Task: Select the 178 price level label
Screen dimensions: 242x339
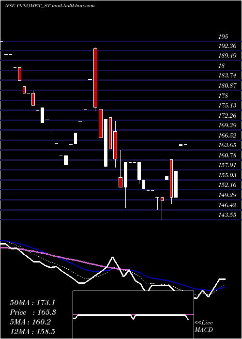Action: (x=223, y=95)
